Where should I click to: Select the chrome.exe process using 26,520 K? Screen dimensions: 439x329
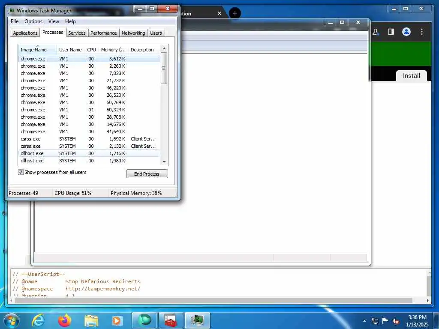(x=89, y=95)
